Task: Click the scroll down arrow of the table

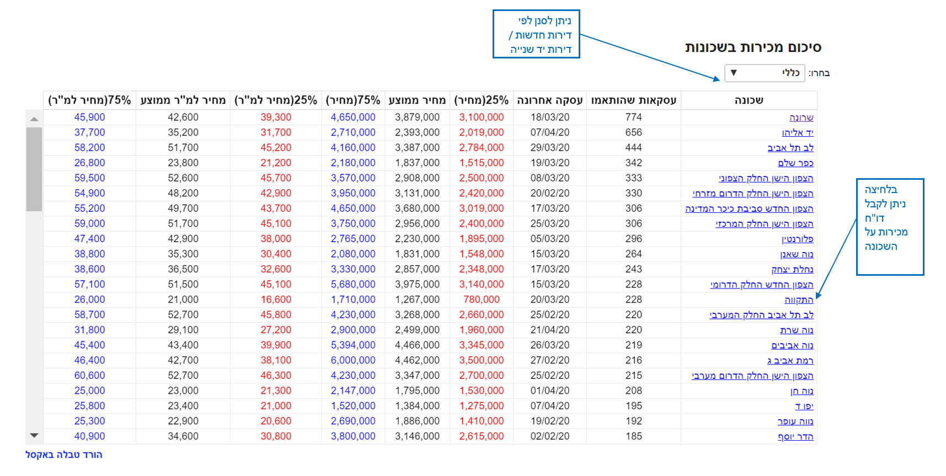Action: point(34,436)
